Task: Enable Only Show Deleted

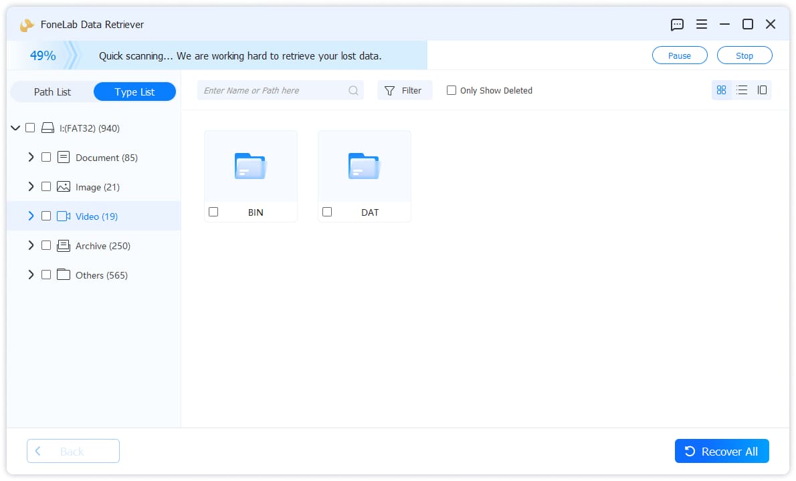Action: point(452,90)
